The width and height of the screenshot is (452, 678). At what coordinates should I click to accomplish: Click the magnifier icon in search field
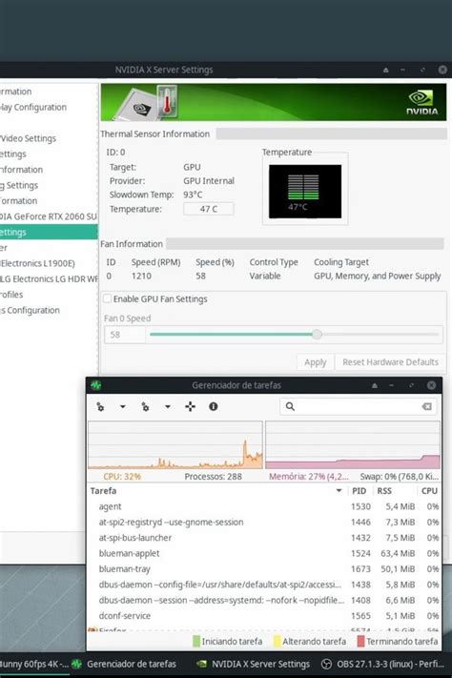[290, 406]
